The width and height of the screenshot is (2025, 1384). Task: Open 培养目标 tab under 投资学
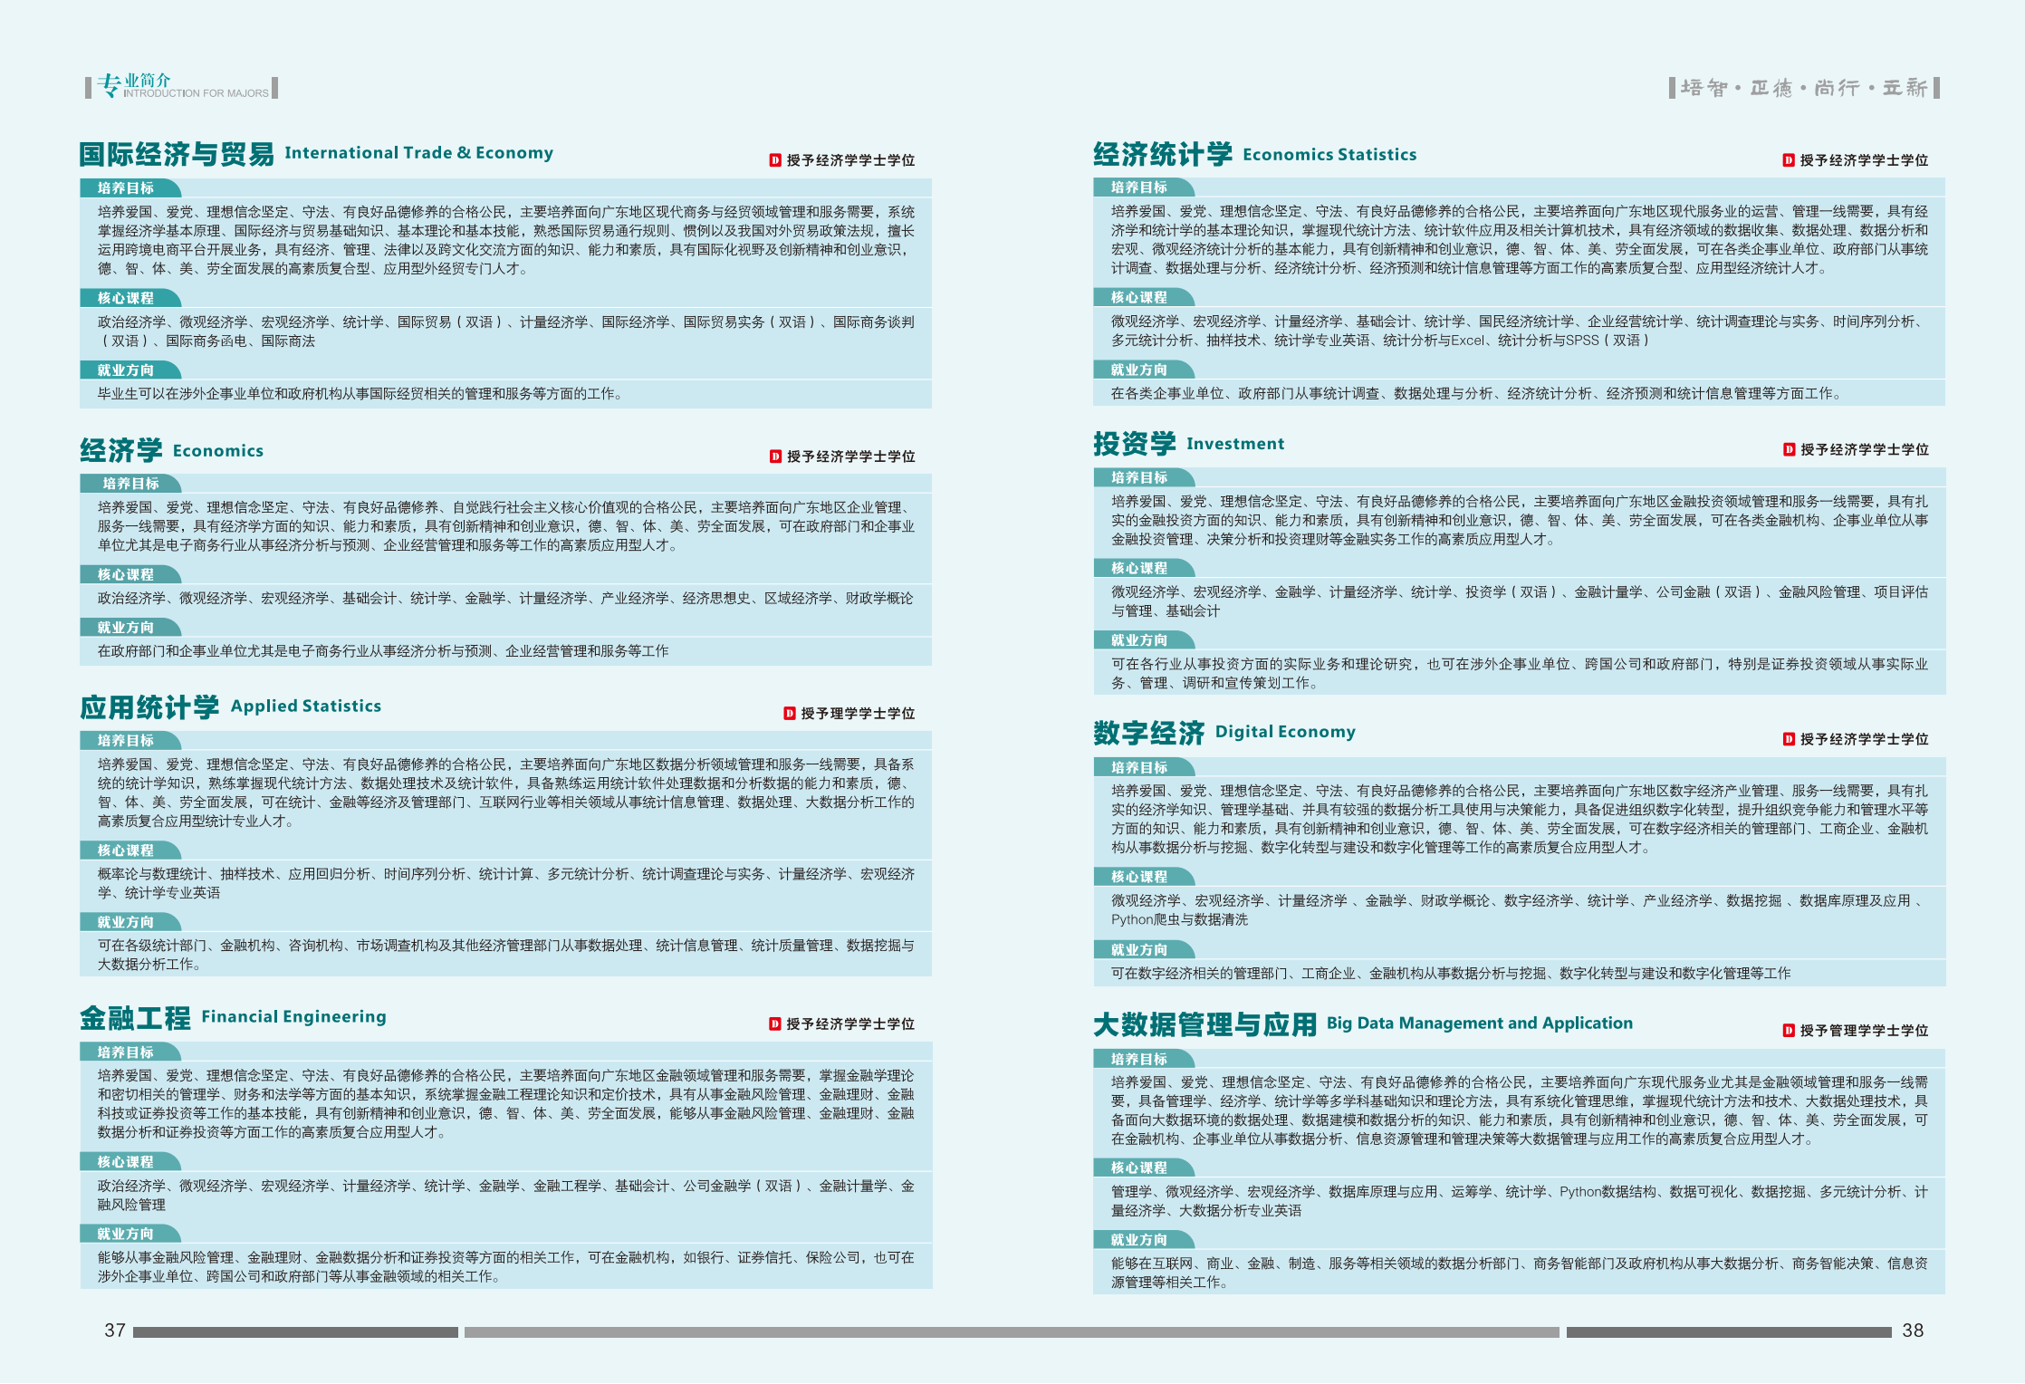click(1144, 477)
